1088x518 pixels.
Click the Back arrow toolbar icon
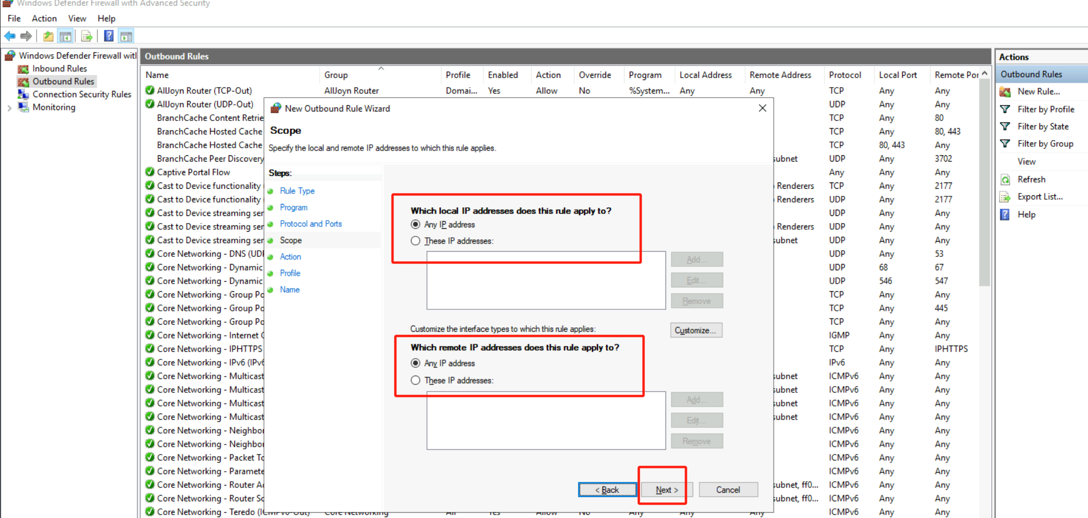point(10,36)
